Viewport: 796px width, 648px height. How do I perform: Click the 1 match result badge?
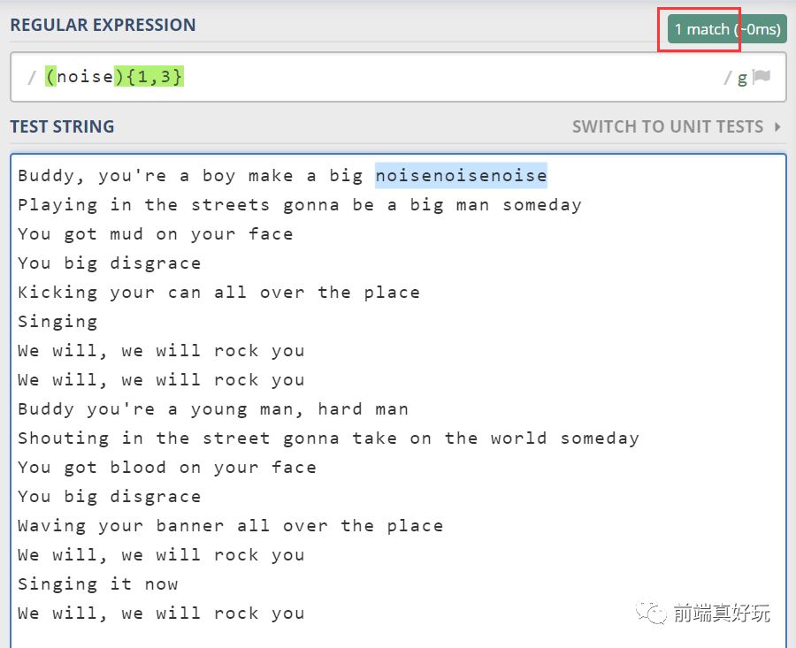pyautogui.click(x=727, y=29)
